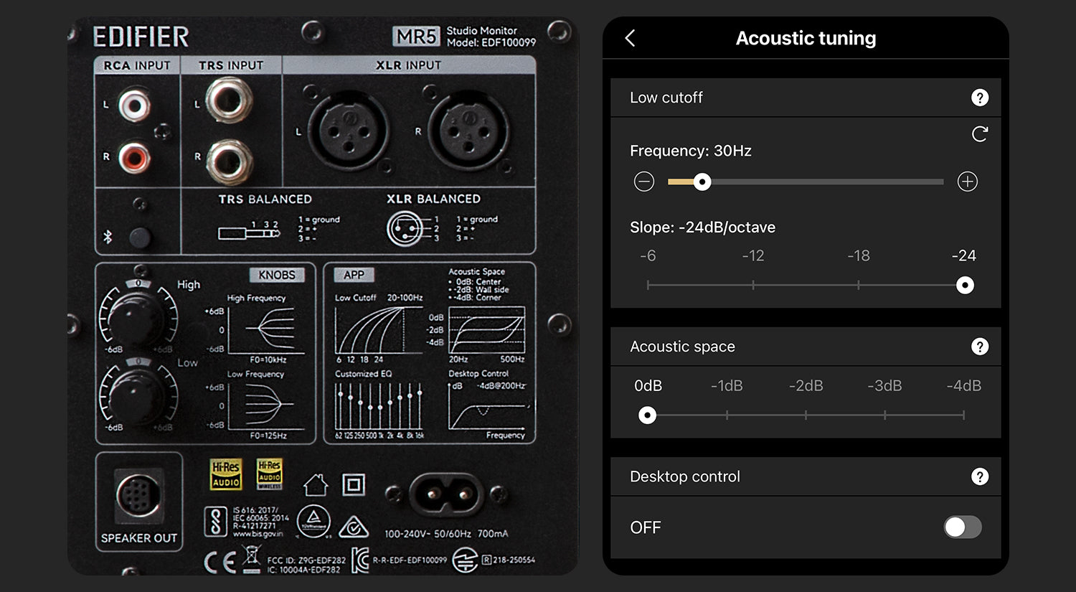1076x592 pixels.
Task: Set slope to -12 dB/octave
Action: pyautogui.click(x=753, y=285)
